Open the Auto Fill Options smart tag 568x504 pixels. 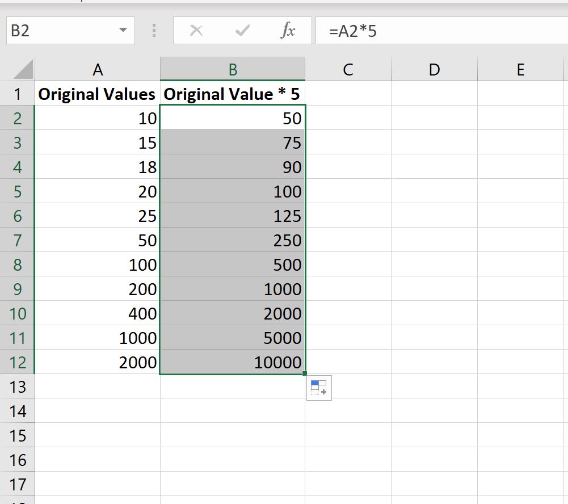click(x=318, y=387)
